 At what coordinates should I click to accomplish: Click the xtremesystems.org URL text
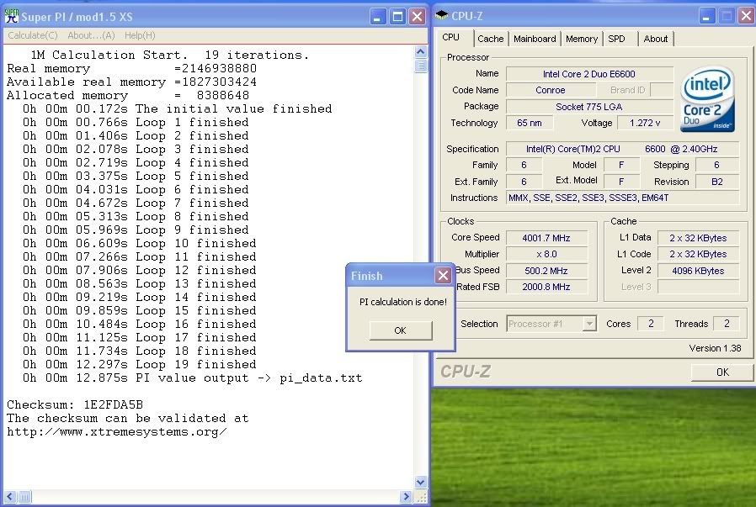pos(117,431)
